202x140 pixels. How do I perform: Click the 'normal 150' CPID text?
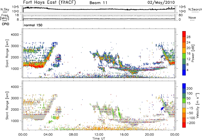[x=33, y=25]
